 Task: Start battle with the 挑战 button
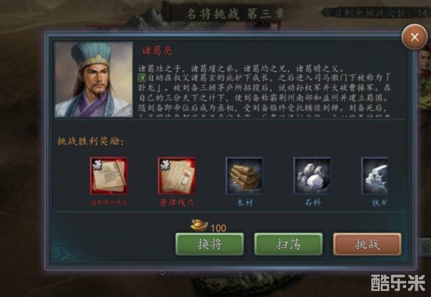pyautogui.click(x=367, y=244)
